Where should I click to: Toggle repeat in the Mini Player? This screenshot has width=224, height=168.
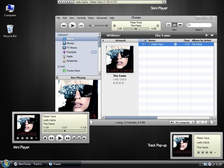pos(79,138)
